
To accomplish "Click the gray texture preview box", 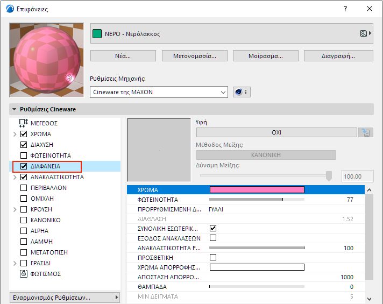I will 159,150.
